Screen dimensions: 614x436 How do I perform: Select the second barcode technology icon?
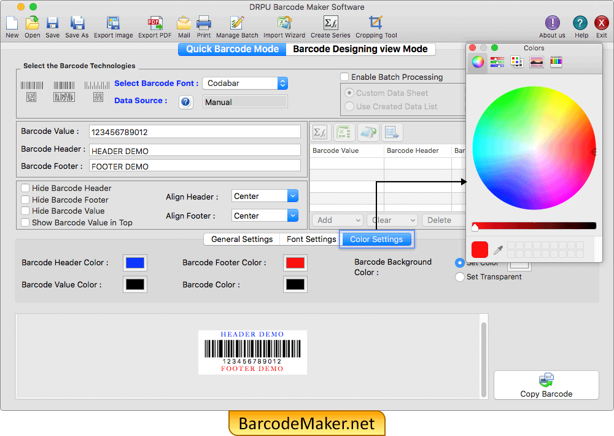(x=64, y=91)
